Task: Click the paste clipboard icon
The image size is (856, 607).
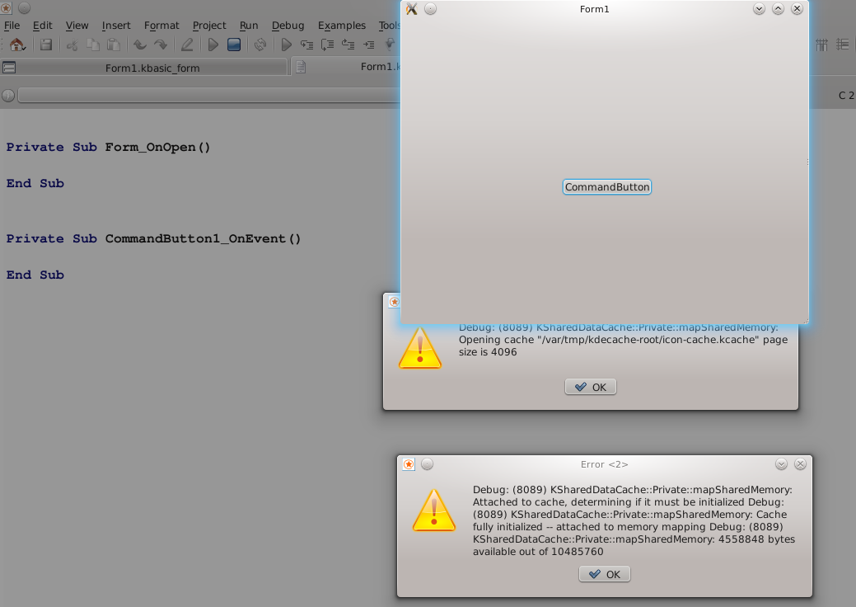Action: click(x=114, y=45)
